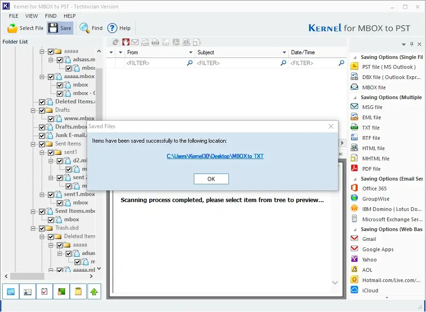Screen dimensions: 426x312
Task: Click the MHTML export toolbar icon
Action: click(x=197, y=42)
